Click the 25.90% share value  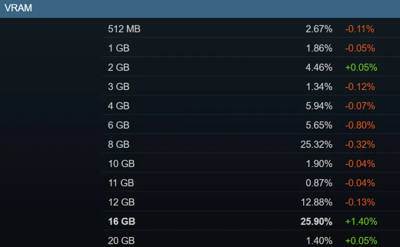click(316, 221)
